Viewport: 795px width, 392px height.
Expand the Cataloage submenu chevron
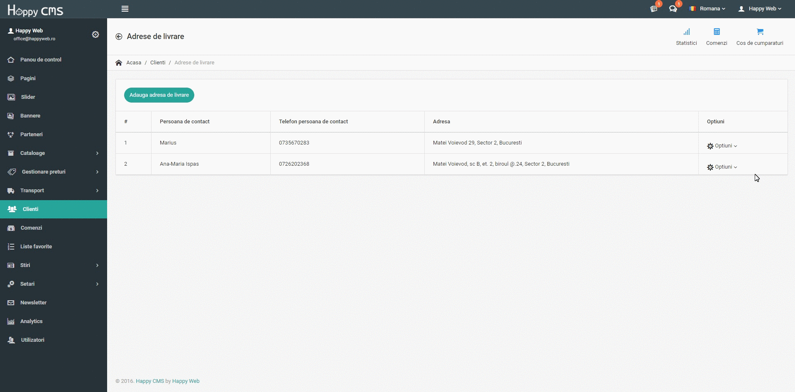(x=97, y=153)
